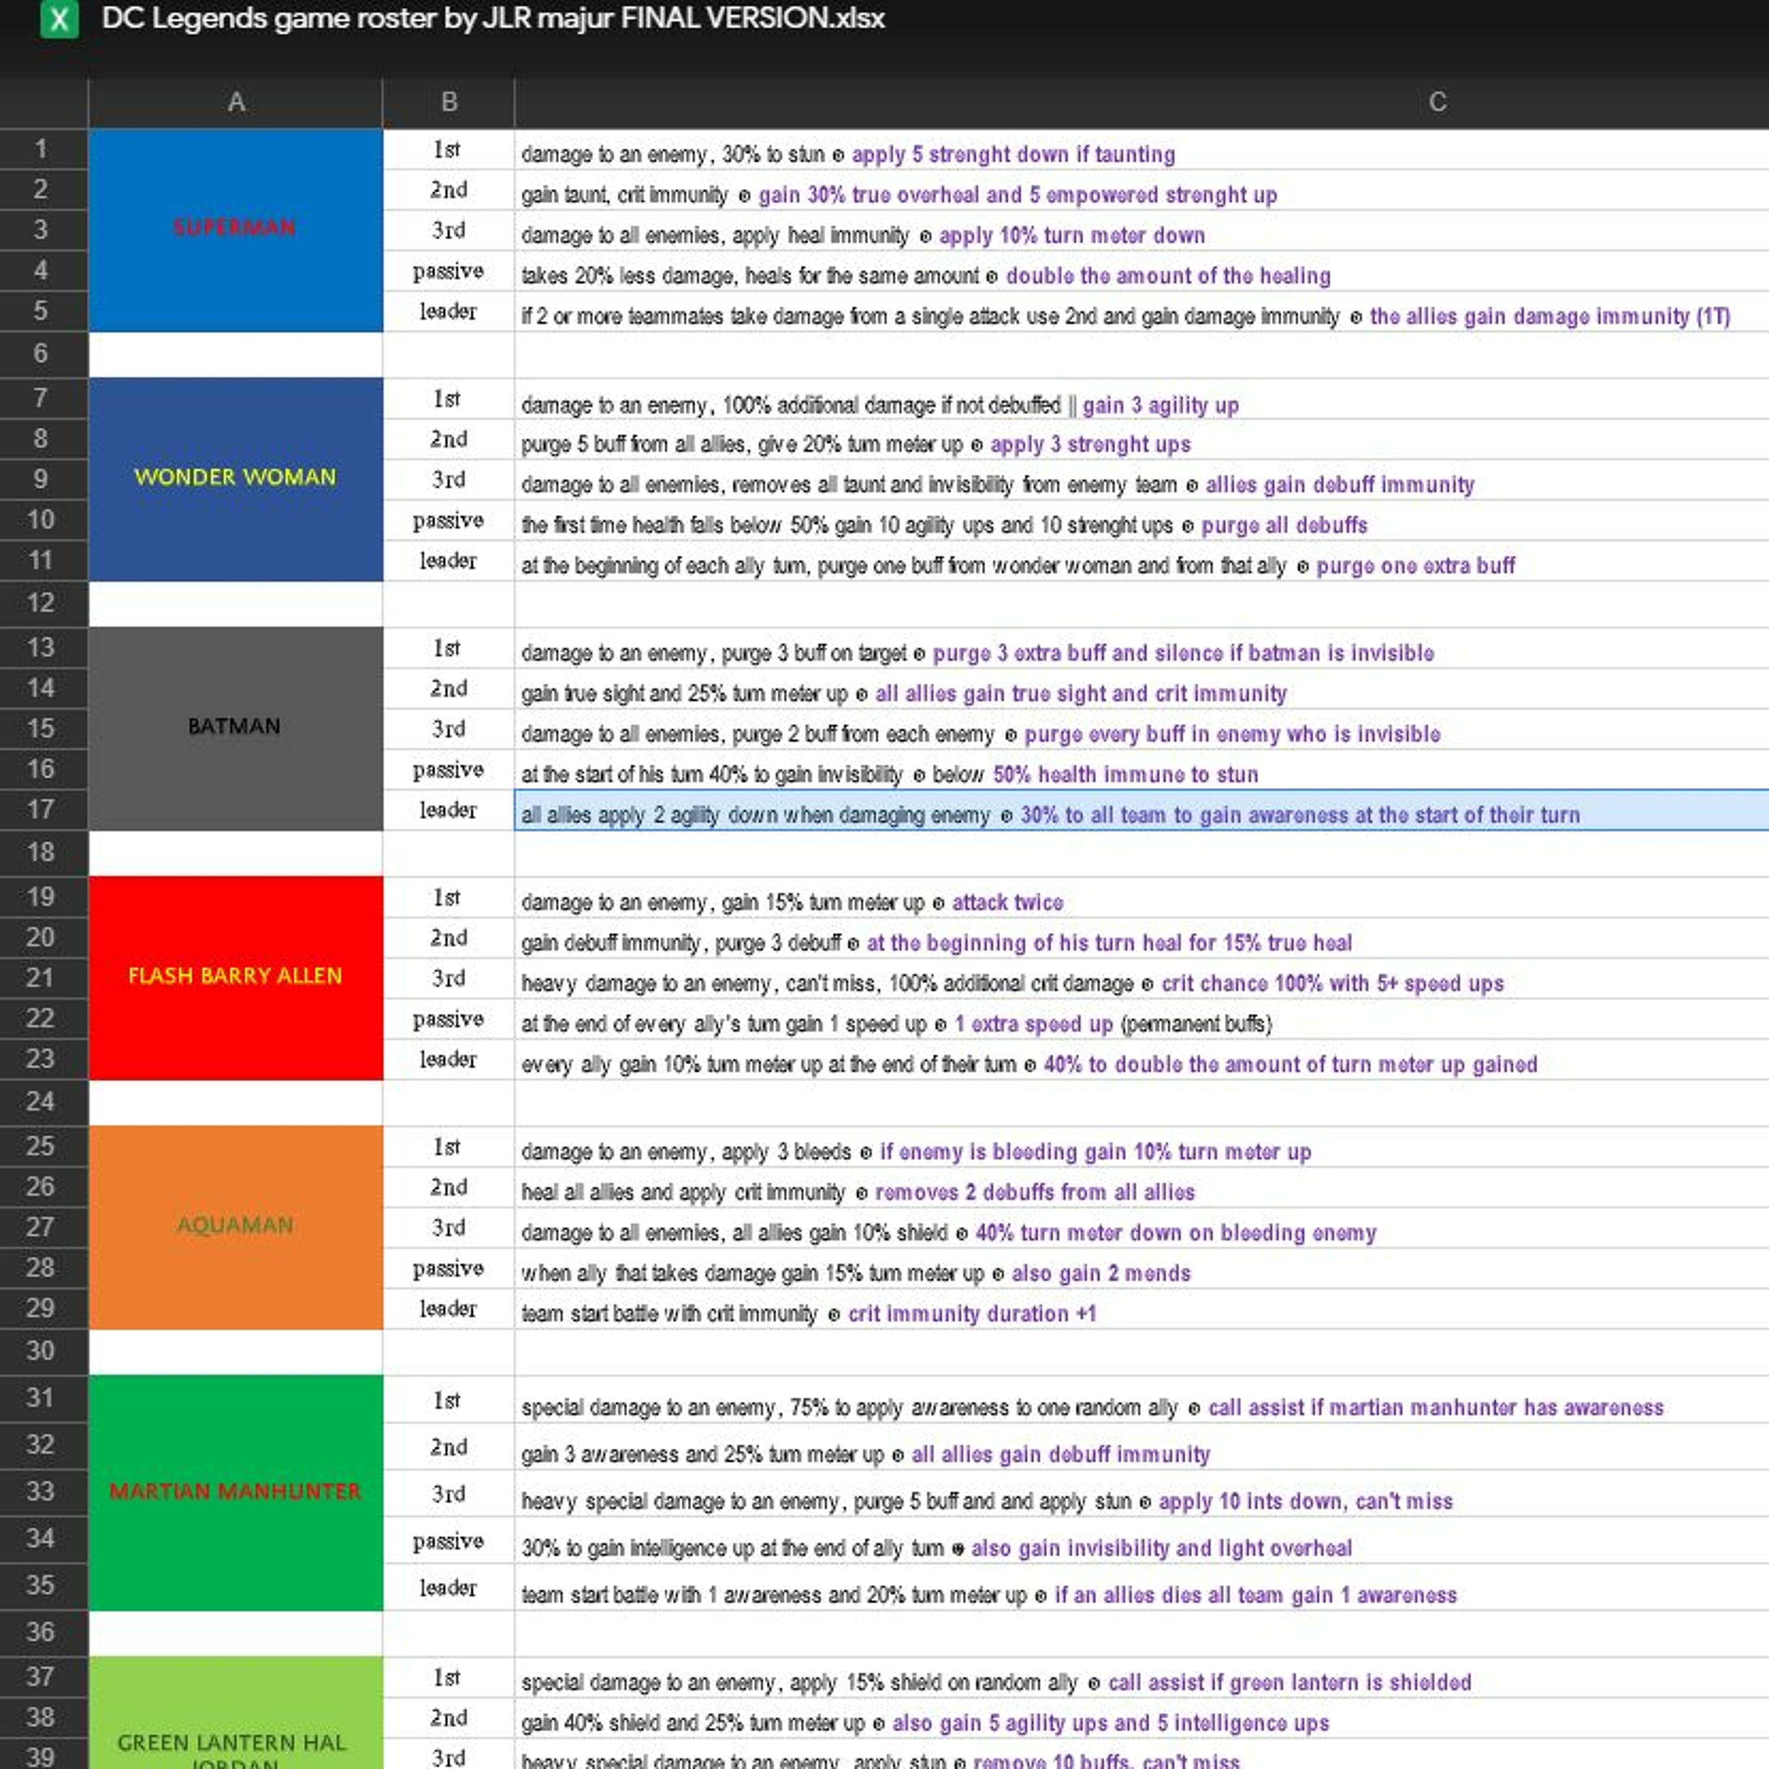Click cell 'gain 40% shield and 25% turn meter'
The image size is (1769, 1769).
1142,1718
